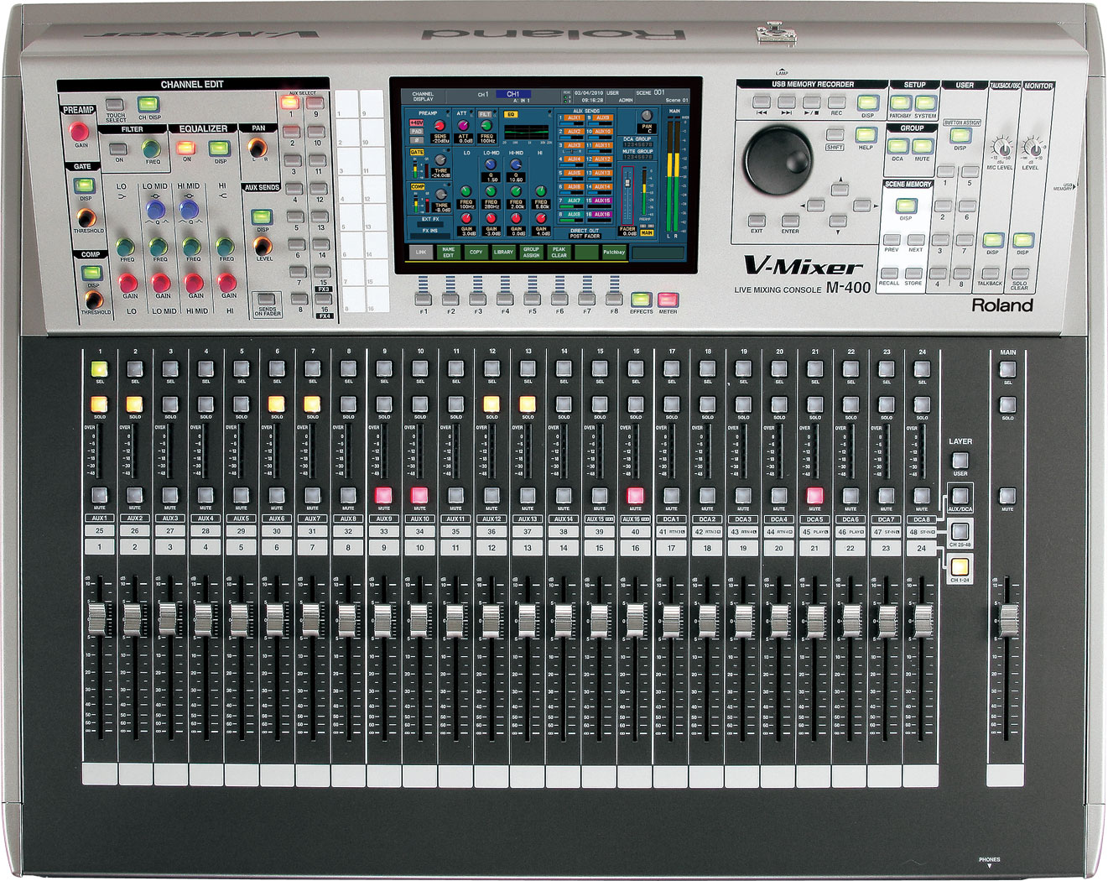
Task: Click the EXIT button
Action: [757, 221]
